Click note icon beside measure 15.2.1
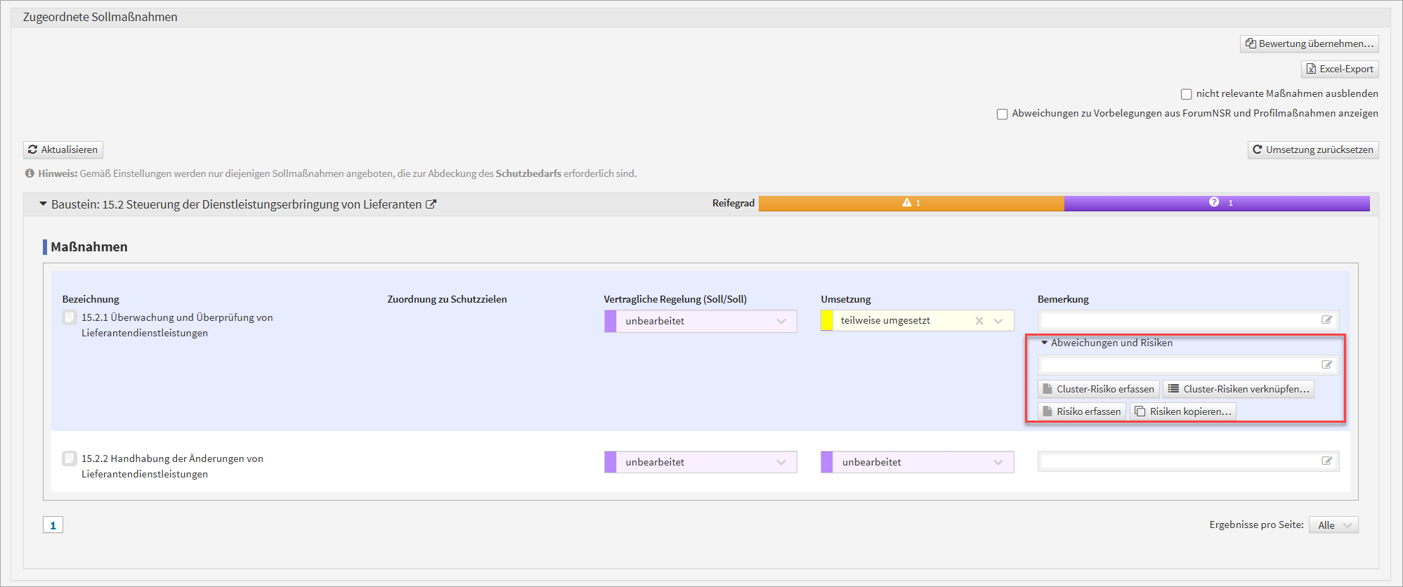 [x=70, y=317]
